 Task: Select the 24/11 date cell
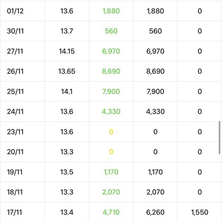[15, 112]
